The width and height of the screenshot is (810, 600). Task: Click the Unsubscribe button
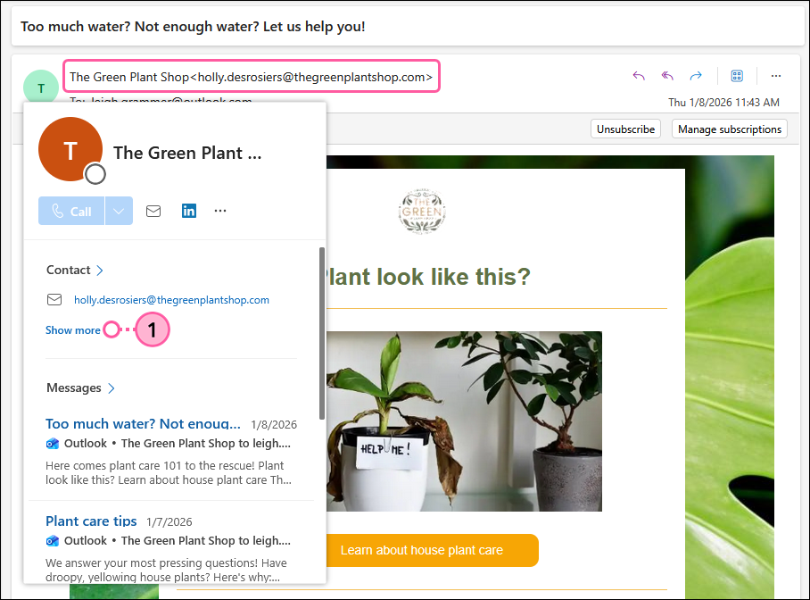pos(625,129)
